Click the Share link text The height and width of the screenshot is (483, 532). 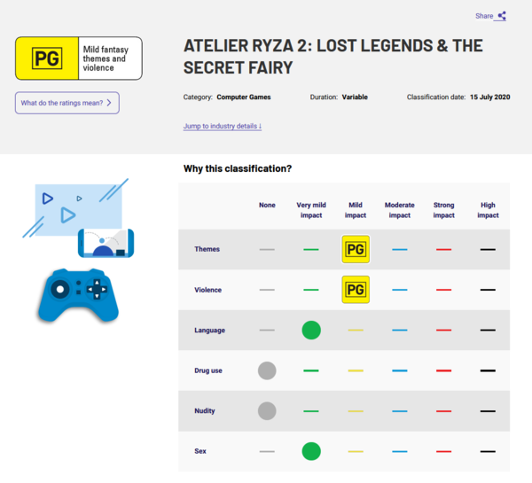[x=484, y=16]
